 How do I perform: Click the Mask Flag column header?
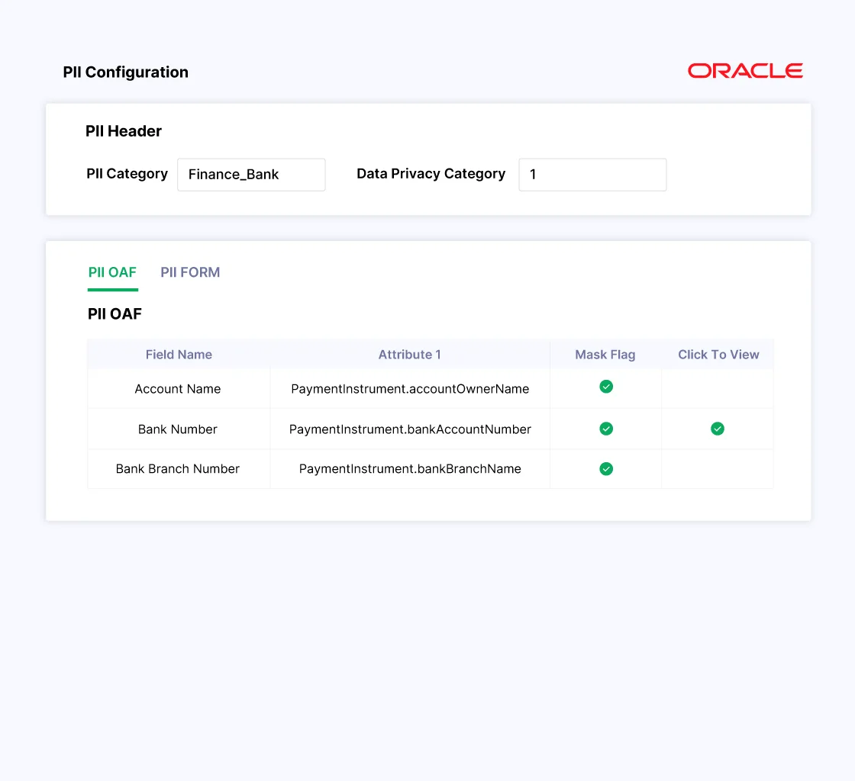click(605, 355)
